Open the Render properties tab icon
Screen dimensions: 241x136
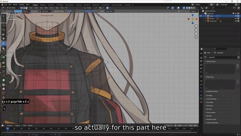(201, 58)
